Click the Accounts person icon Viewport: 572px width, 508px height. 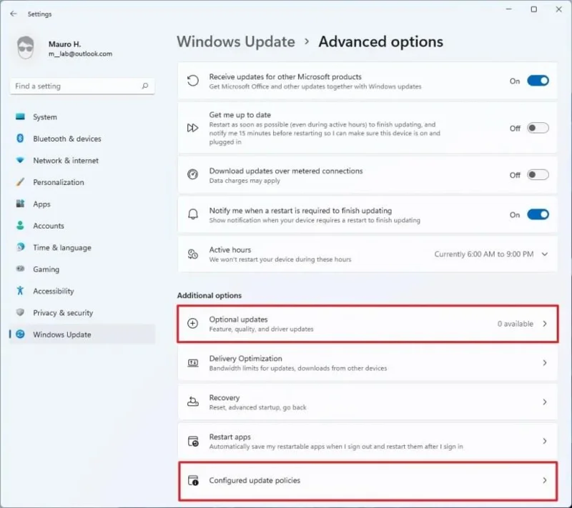pos(21,226)
